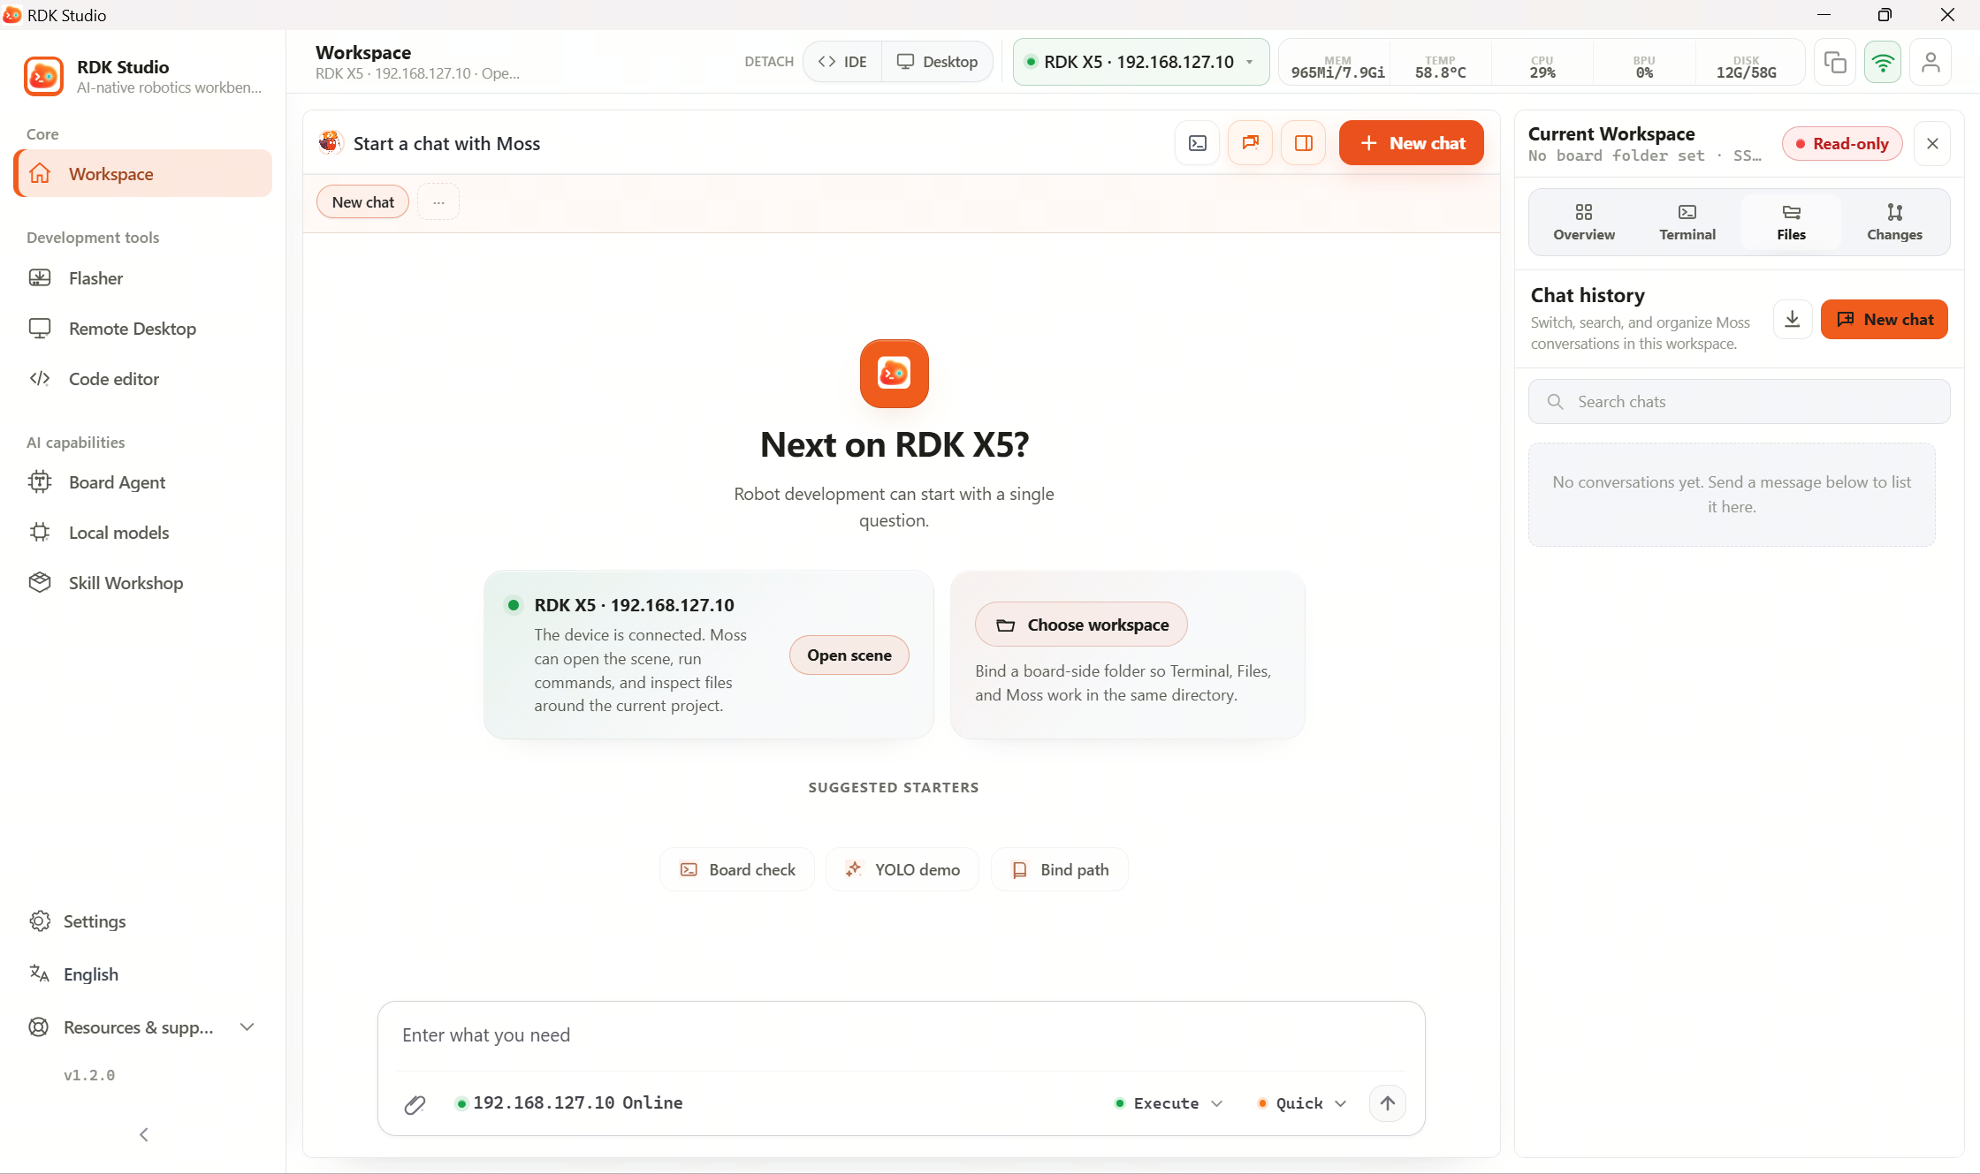
Task: Switch to the Terminal tab
Action: pos(1687,222)
